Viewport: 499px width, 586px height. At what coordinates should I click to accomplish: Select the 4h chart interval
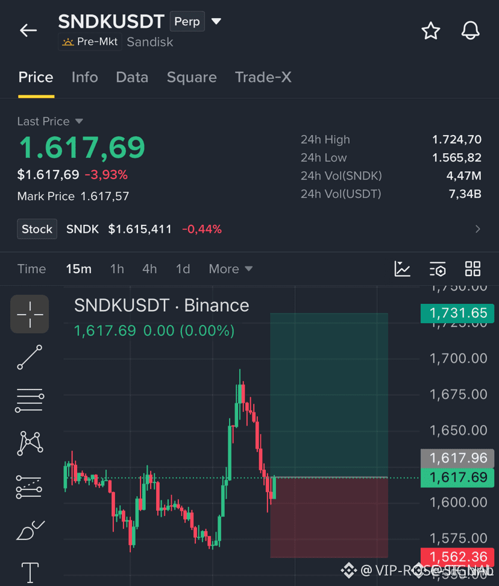pos(149,269)
